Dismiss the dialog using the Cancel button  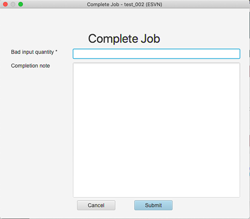[x=96, y=205]
